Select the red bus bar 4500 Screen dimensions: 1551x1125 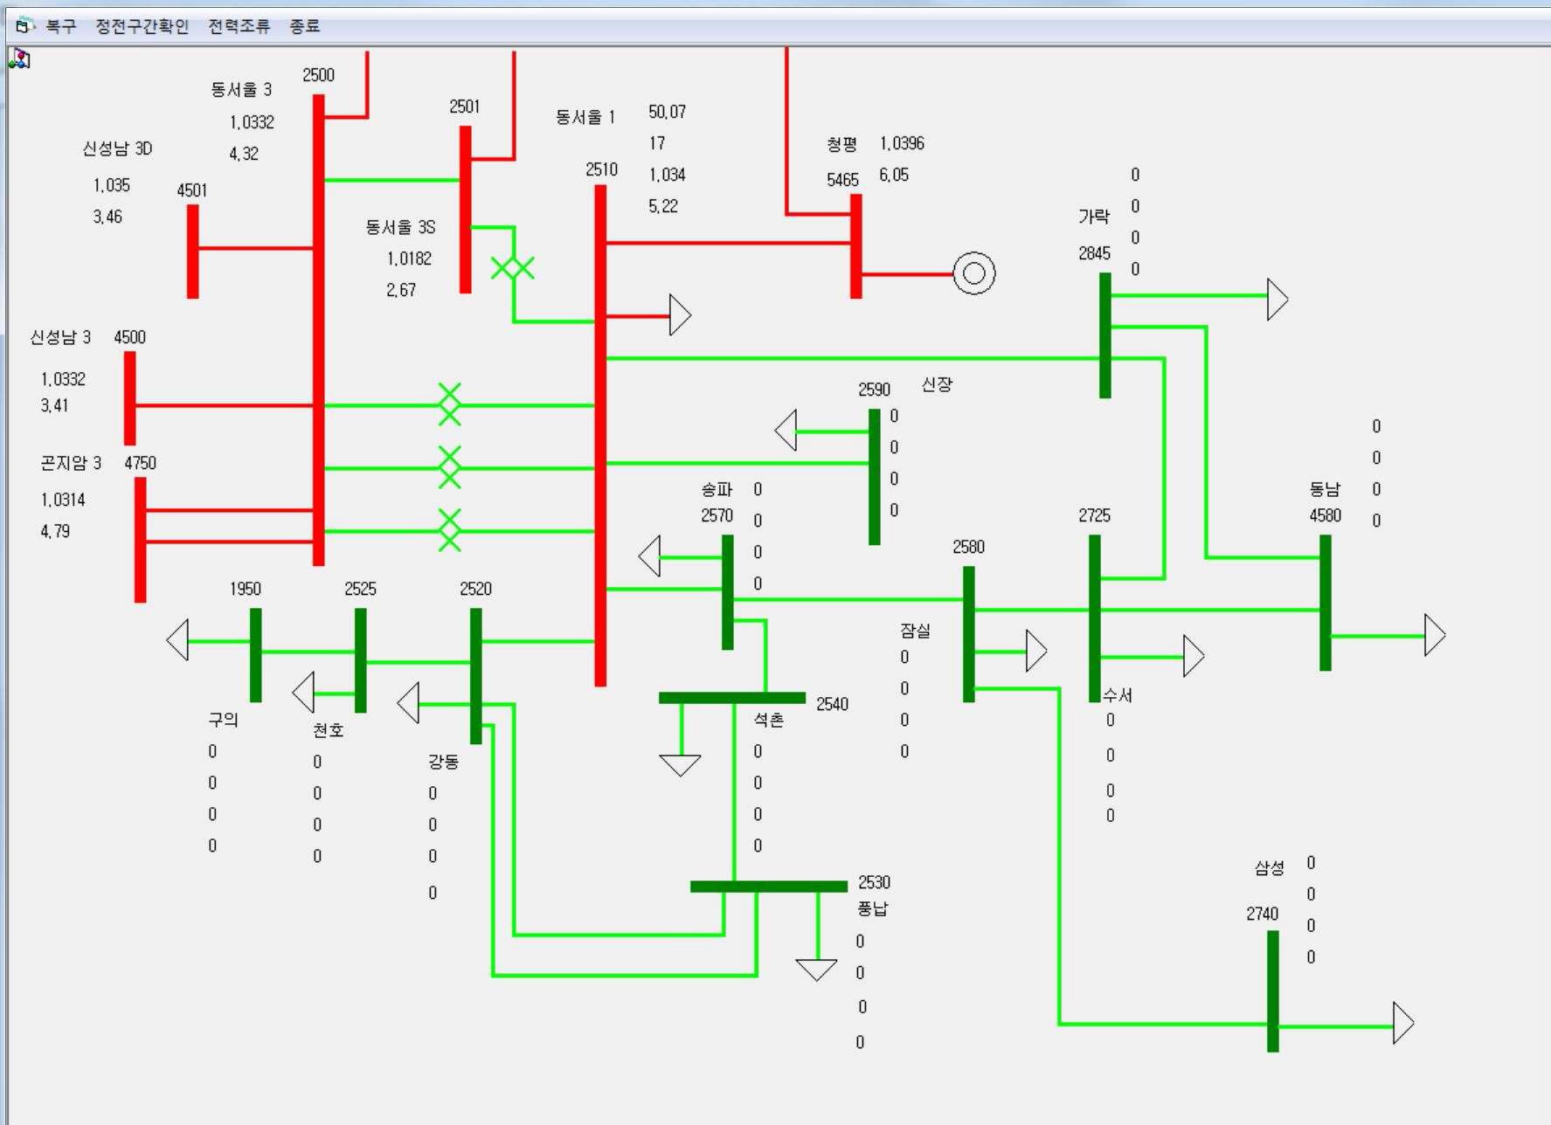coord(130,398)
